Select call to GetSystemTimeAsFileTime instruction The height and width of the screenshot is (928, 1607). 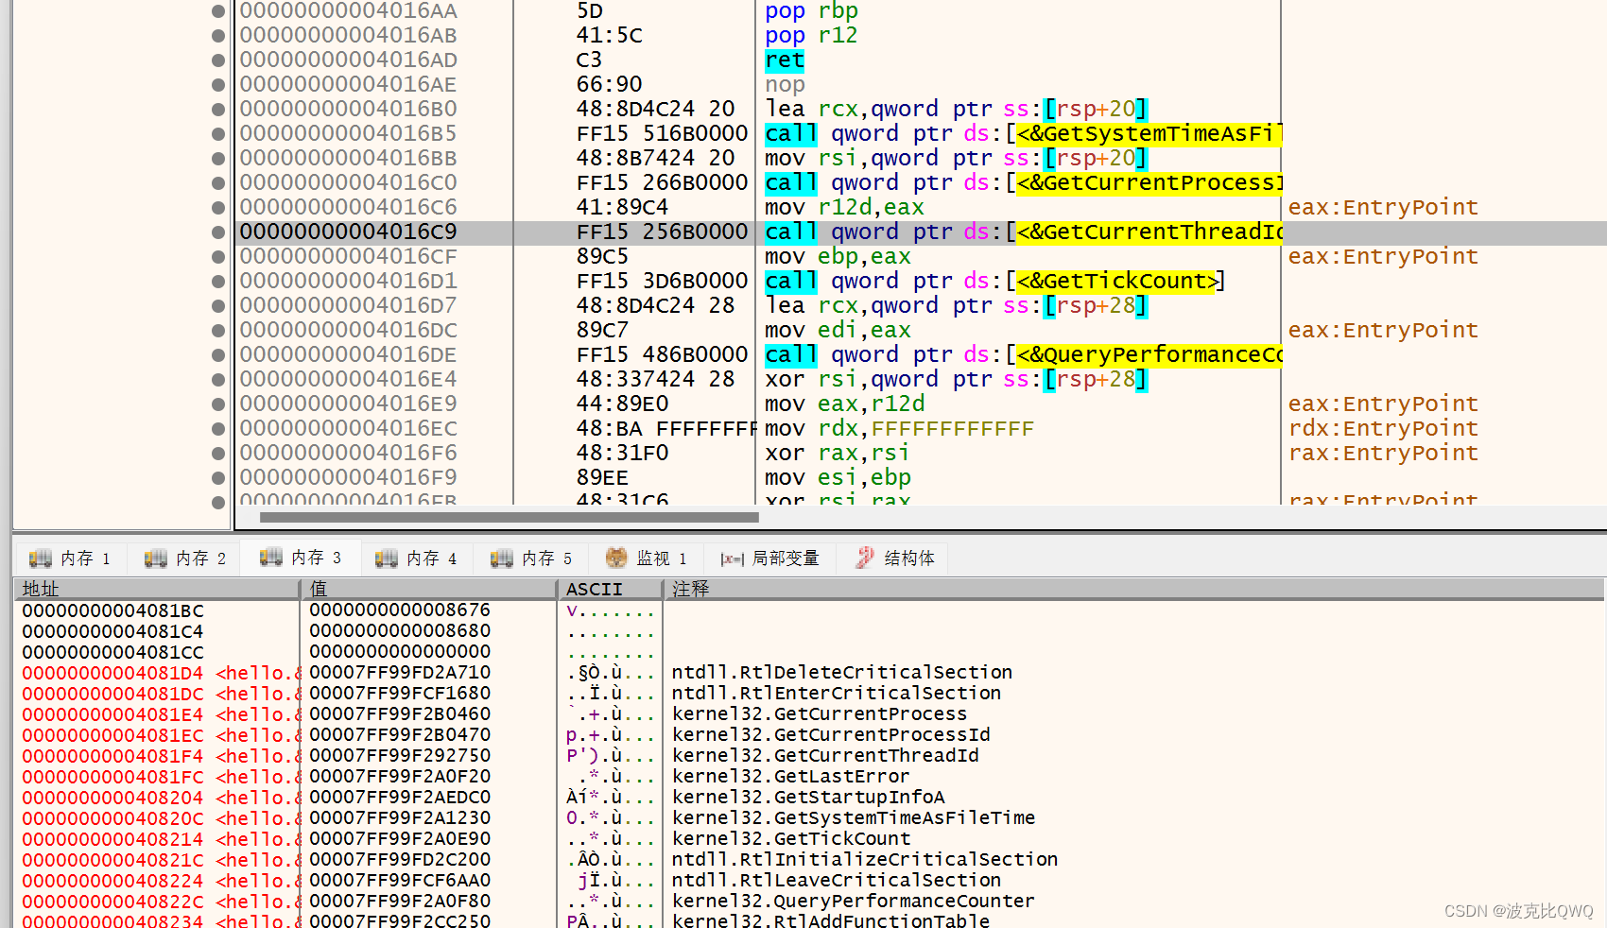tap(1023, 134)
